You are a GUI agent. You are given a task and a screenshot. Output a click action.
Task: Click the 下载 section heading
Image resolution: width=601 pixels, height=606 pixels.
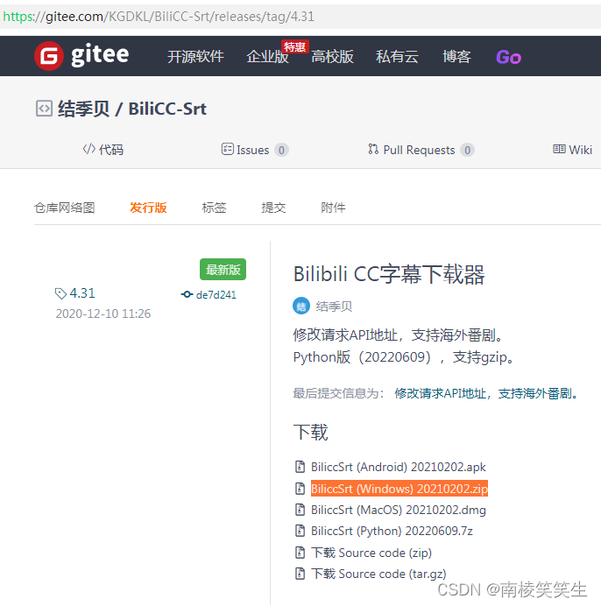coord(310,432)
